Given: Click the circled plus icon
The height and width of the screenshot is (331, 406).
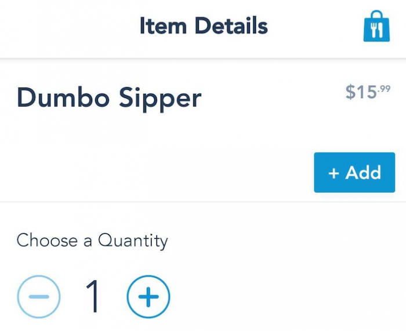Looking at the screenshot, I should 148,297.
